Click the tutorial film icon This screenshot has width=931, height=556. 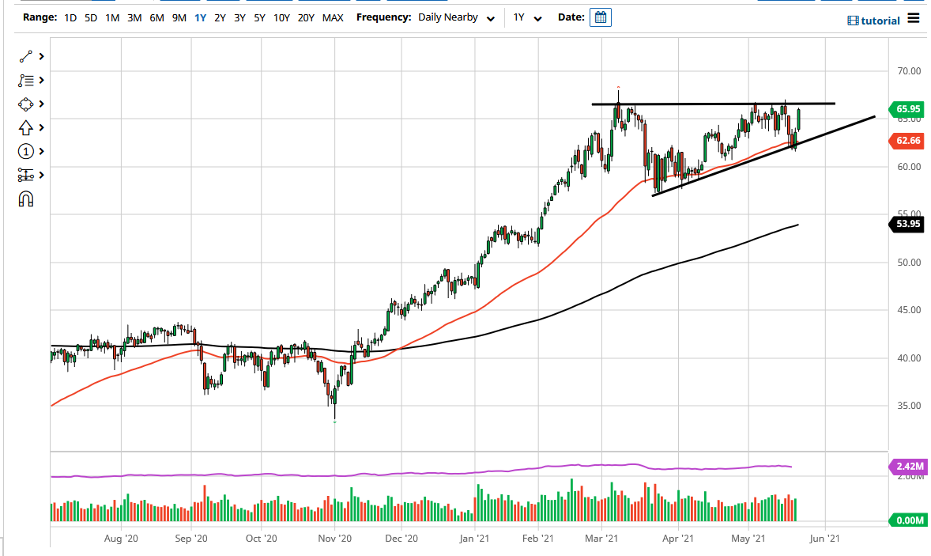point(855,20)
